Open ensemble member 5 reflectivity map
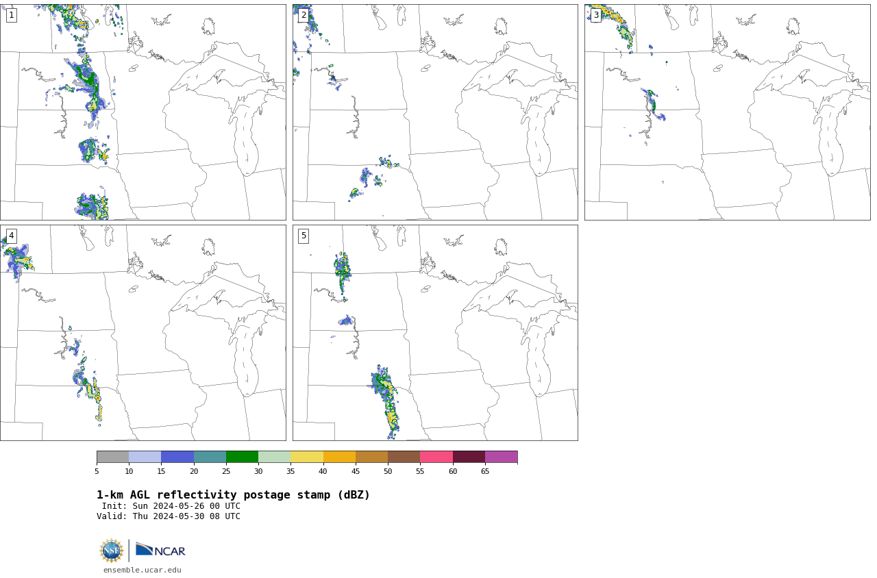This screenshot has height=578, width=877. pyautogui.click(x=435, y=333)
